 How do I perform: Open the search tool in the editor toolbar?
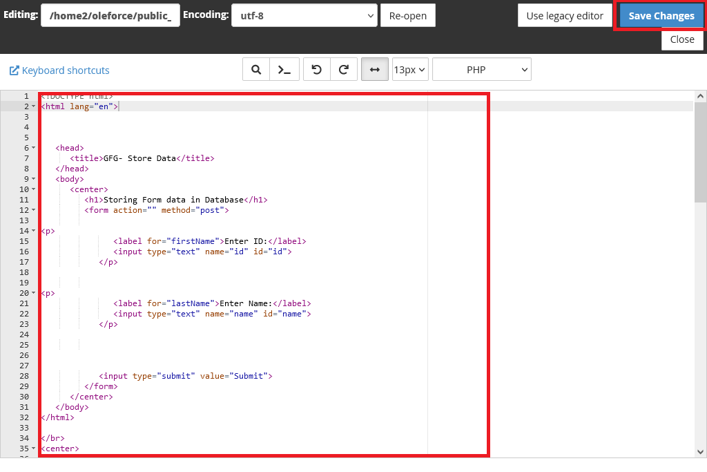[x=256, y=70]
